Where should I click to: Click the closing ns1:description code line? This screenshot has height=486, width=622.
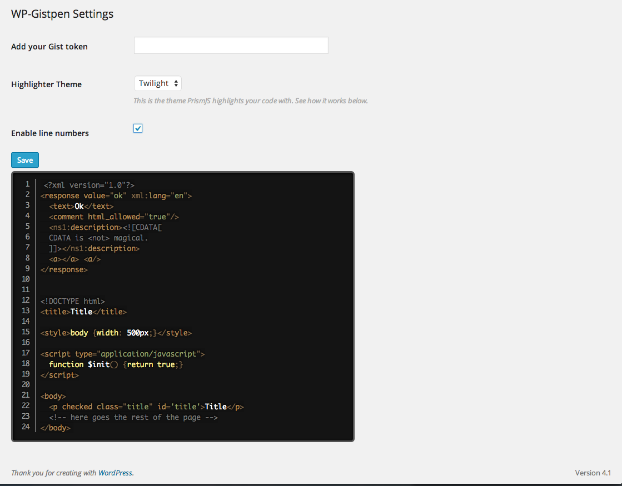click(94, 248)
